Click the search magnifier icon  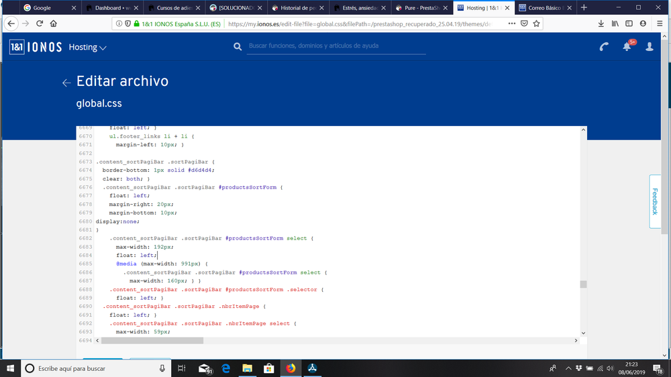[238, 47]
